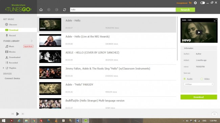Screen dimensions: 220x123
Task: Expand preview video to fullscreen
Action: click(215, 20)
